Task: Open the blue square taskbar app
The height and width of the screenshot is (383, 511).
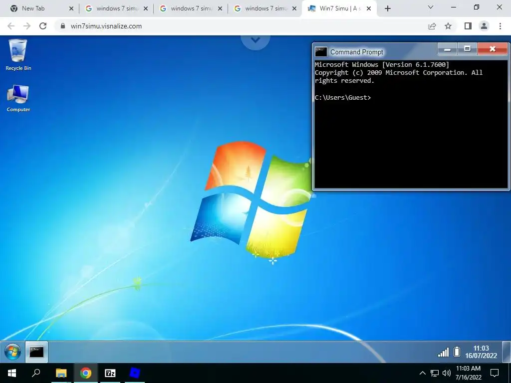Action: (135, 373)
